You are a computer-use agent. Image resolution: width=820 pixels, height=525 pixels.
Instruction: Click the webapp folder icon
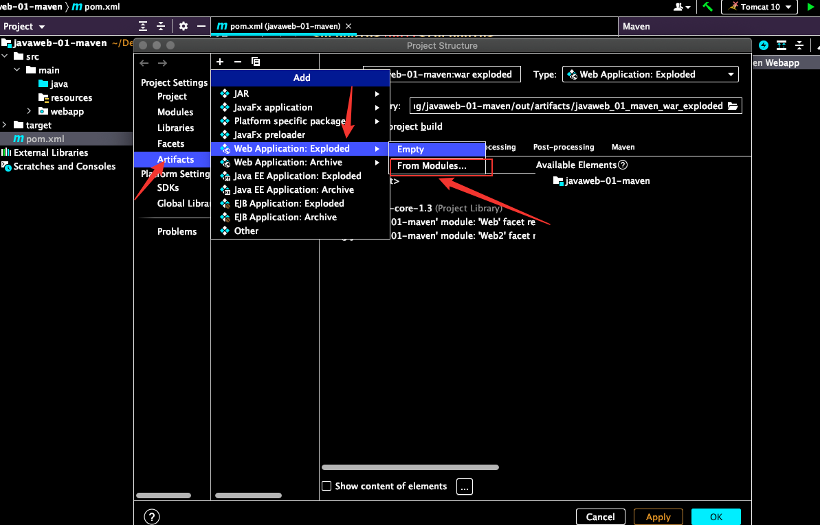(43, 111)
